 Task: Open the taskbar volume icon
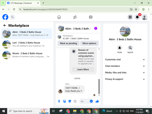[127, 111]
